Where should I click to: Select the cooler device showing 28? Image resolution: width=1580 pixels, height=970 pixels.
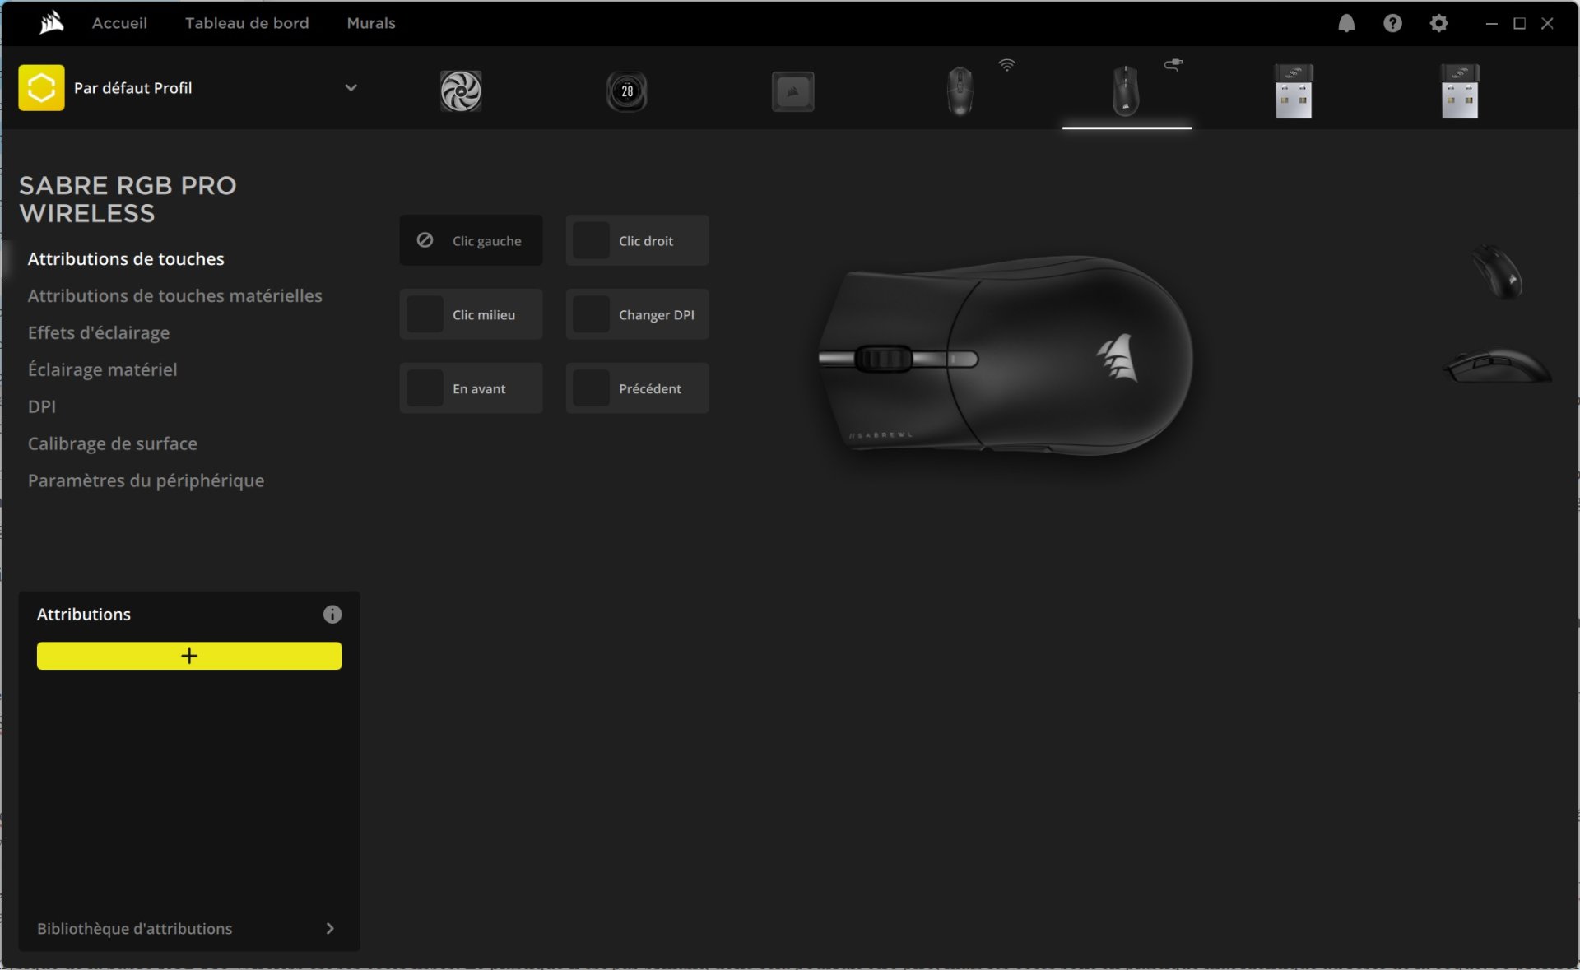(627, 91)
